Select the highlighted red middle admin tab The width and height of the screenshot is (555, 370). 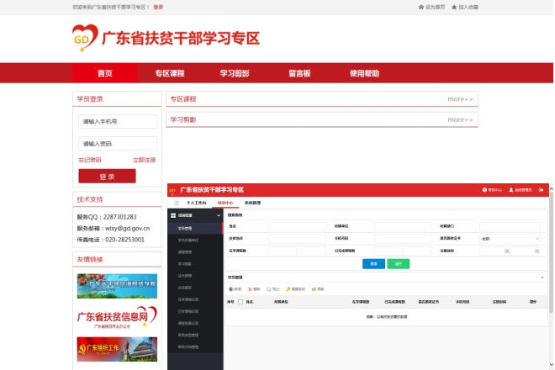pos(225,203)
